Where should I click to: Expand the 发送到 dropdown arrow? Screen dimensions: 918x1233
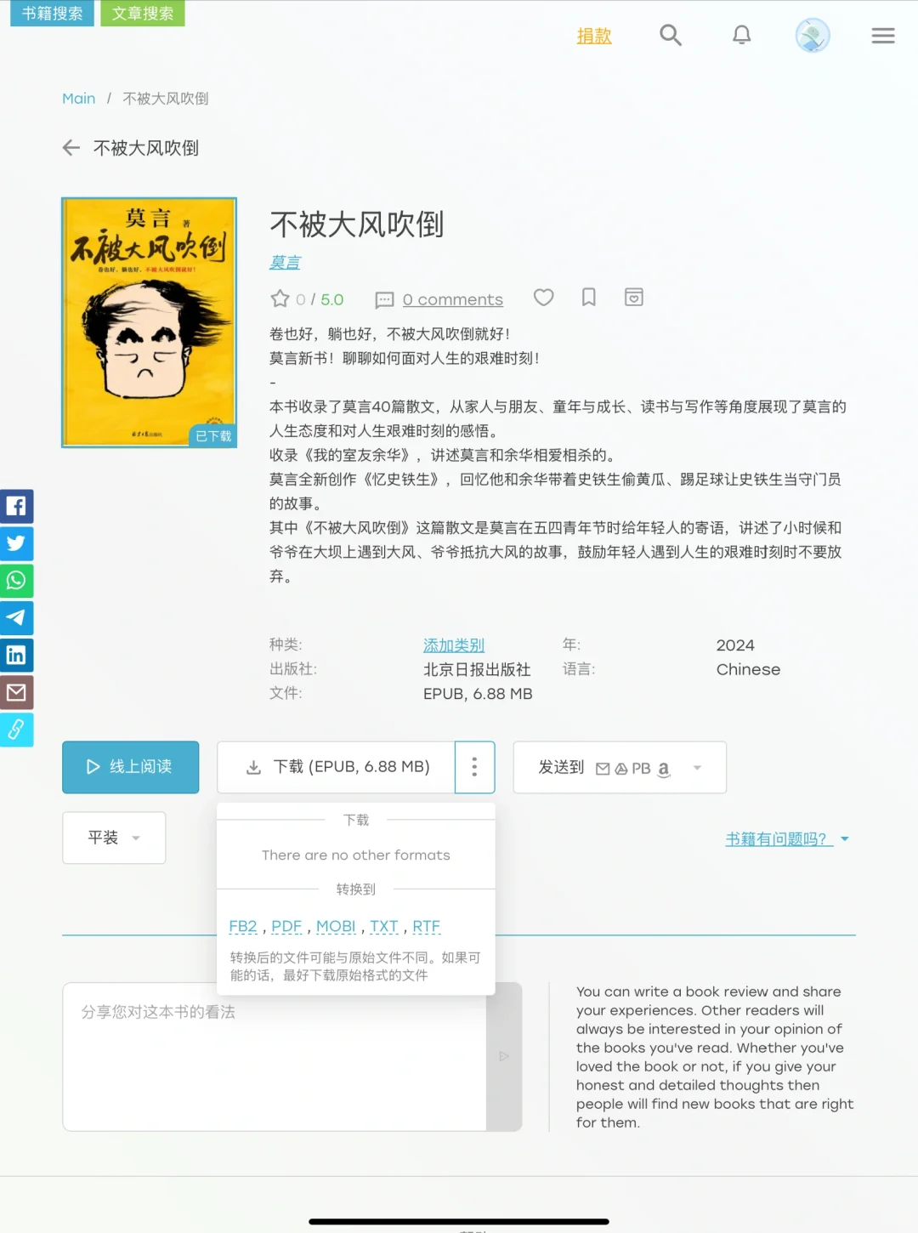coord(698,768)
